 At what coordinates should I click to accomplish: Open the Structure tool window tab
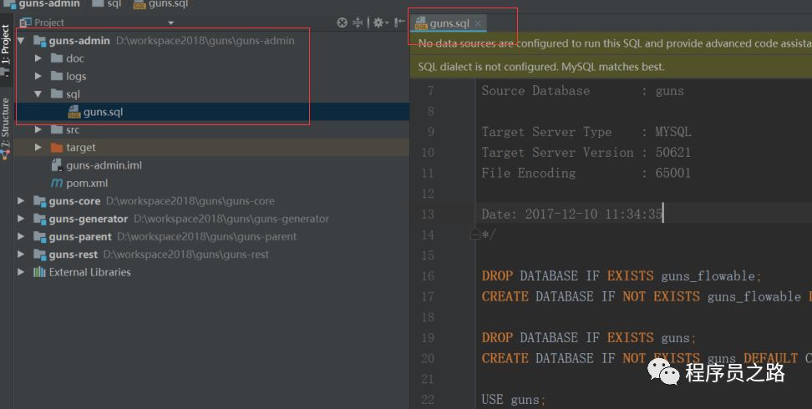click(6, 127)
